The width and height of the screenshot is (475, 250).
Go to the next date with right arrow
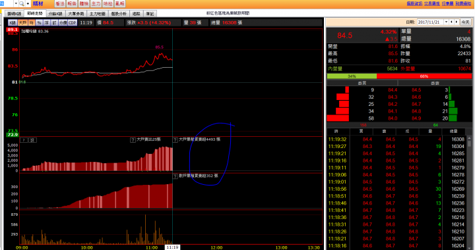pos(457,22)
